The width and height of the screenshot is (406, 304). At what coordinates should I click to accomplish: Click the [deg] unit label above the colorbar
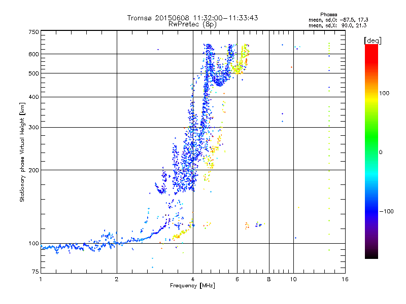[373, 40]
